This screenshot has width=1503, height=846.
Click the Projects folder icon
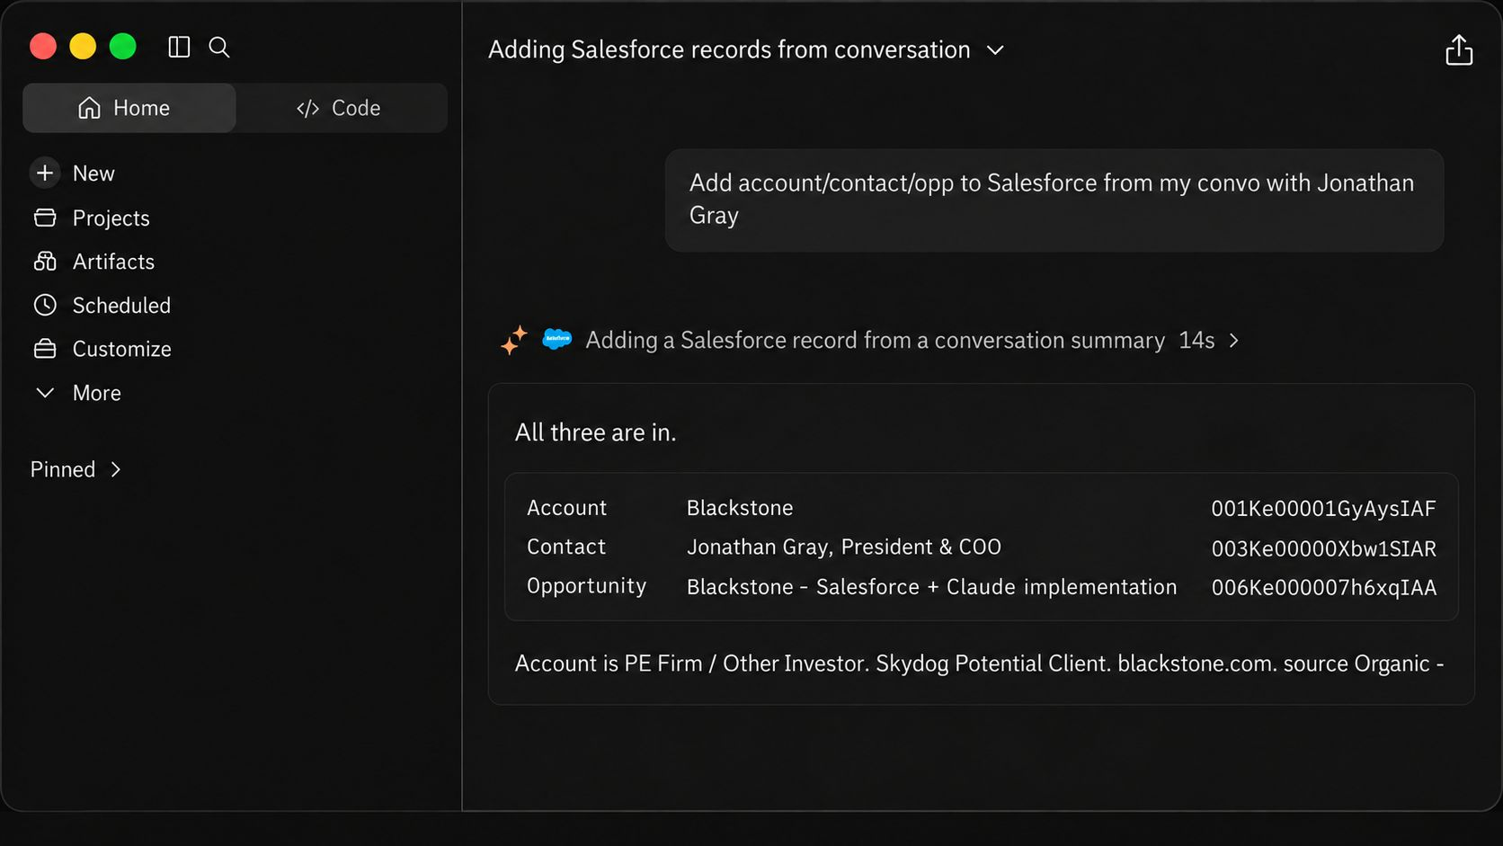[x=45, y=218]
